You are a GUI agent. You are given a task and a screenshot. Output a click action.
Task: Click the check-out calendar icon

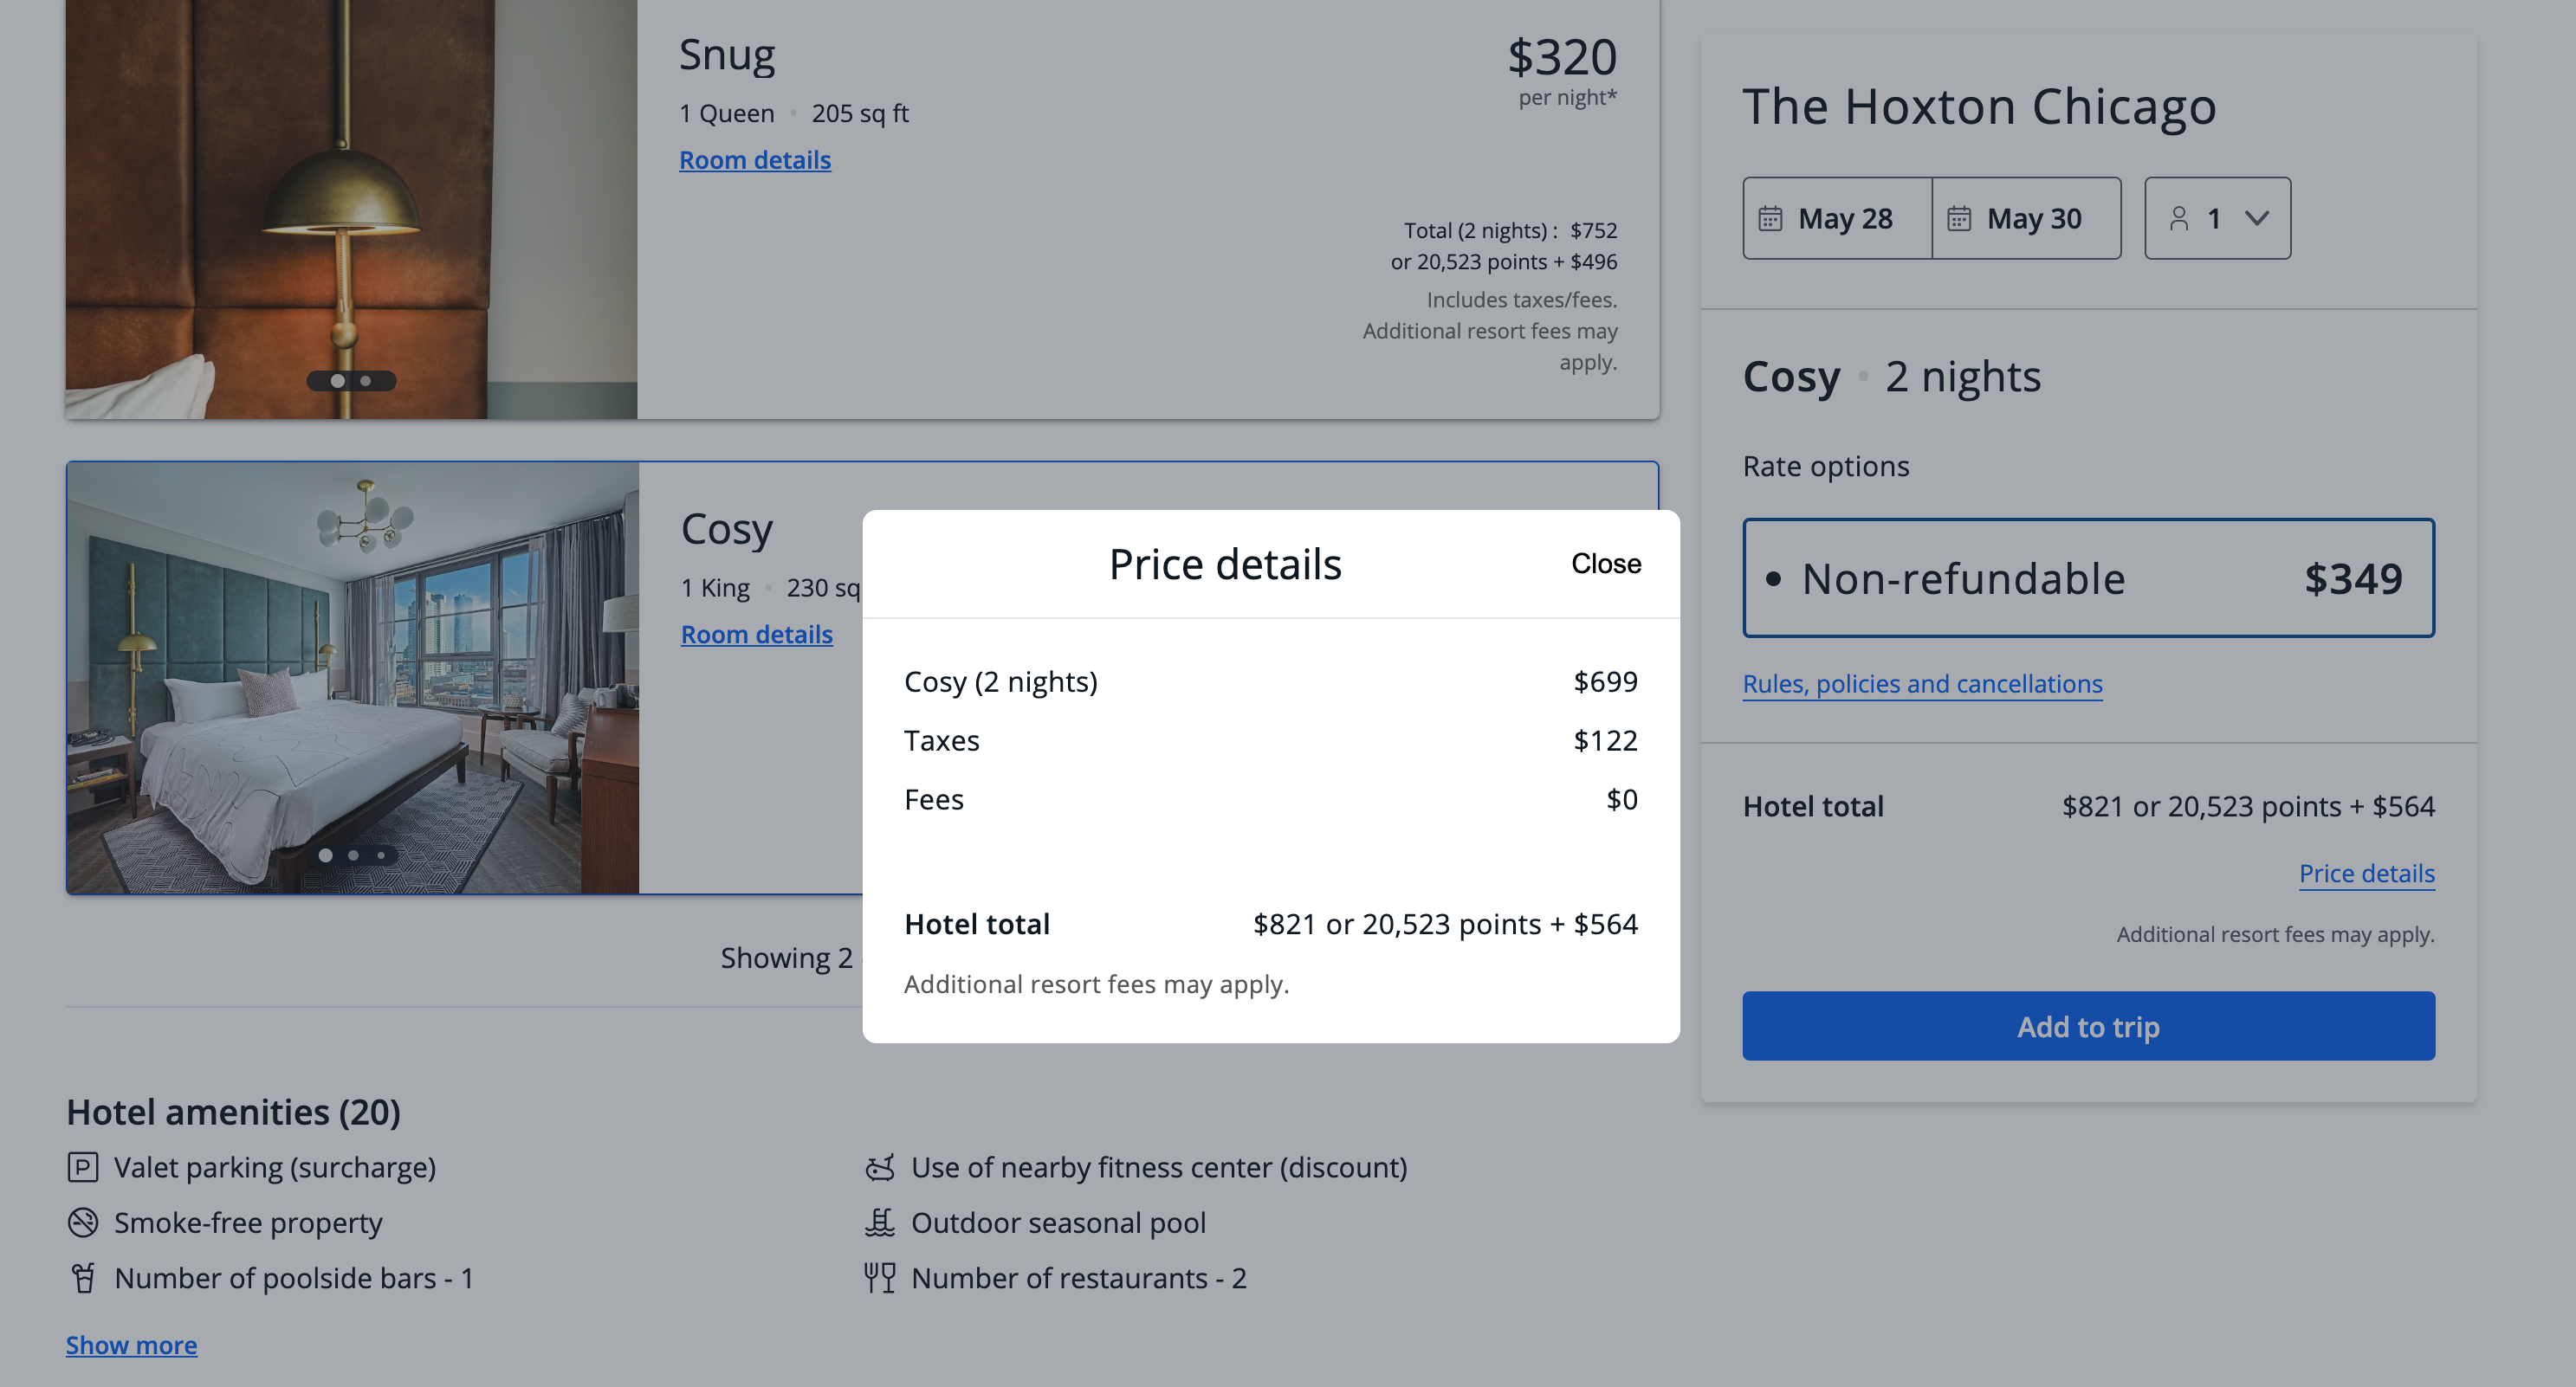(1959, 218)
